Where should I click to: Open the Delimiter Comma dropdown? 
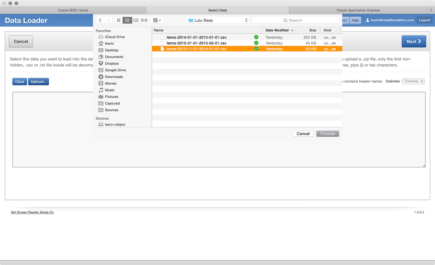click(413, 81)
